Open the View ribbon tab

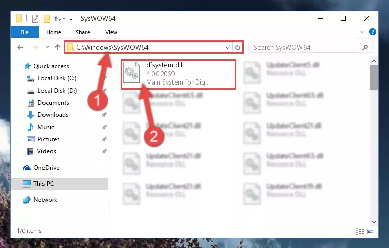click(x=111, y=32)
